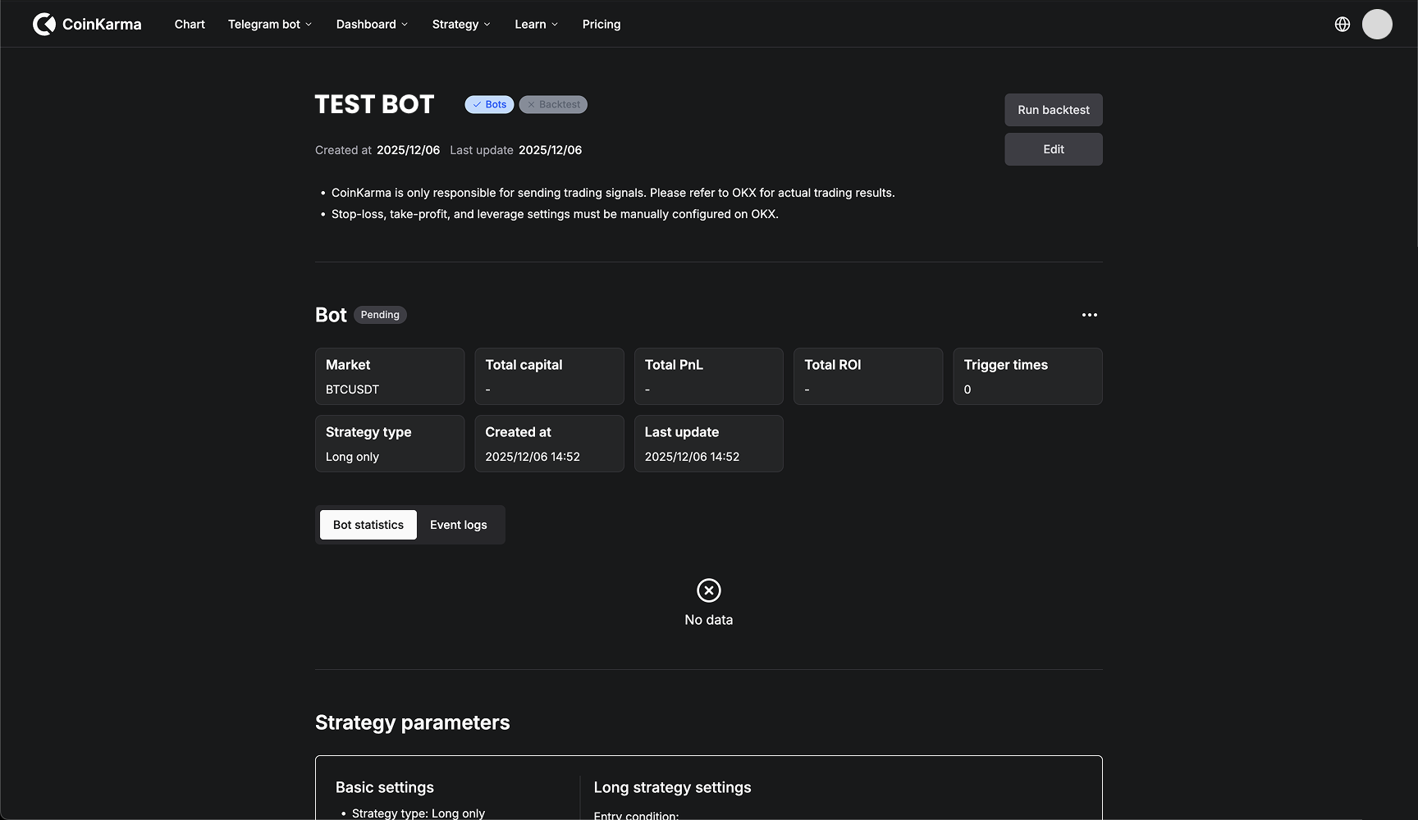Image resolution: width=1418 pixels, height=820 pixels.
Task: Click the Bots checkmark badge
Action: (x=489, y=105)
